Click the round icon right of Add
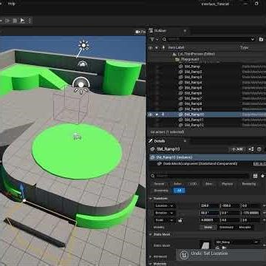 pos(259,149)
